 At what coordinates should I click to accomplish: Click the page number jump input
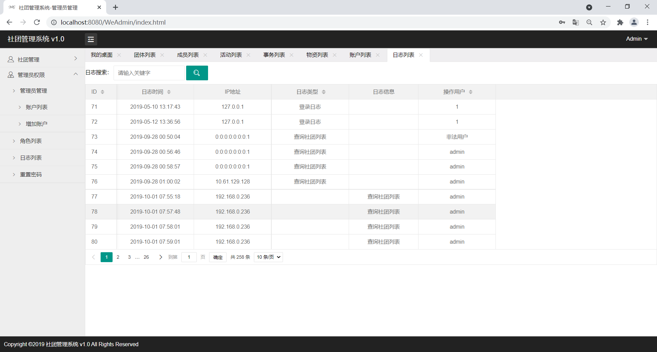coord(189,257)
